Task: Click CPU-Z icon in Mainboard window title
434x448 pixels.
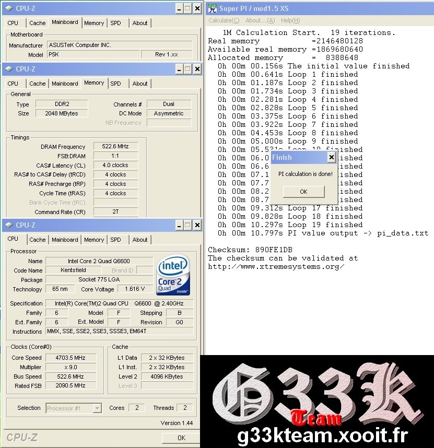Action: tap(9, 8)
